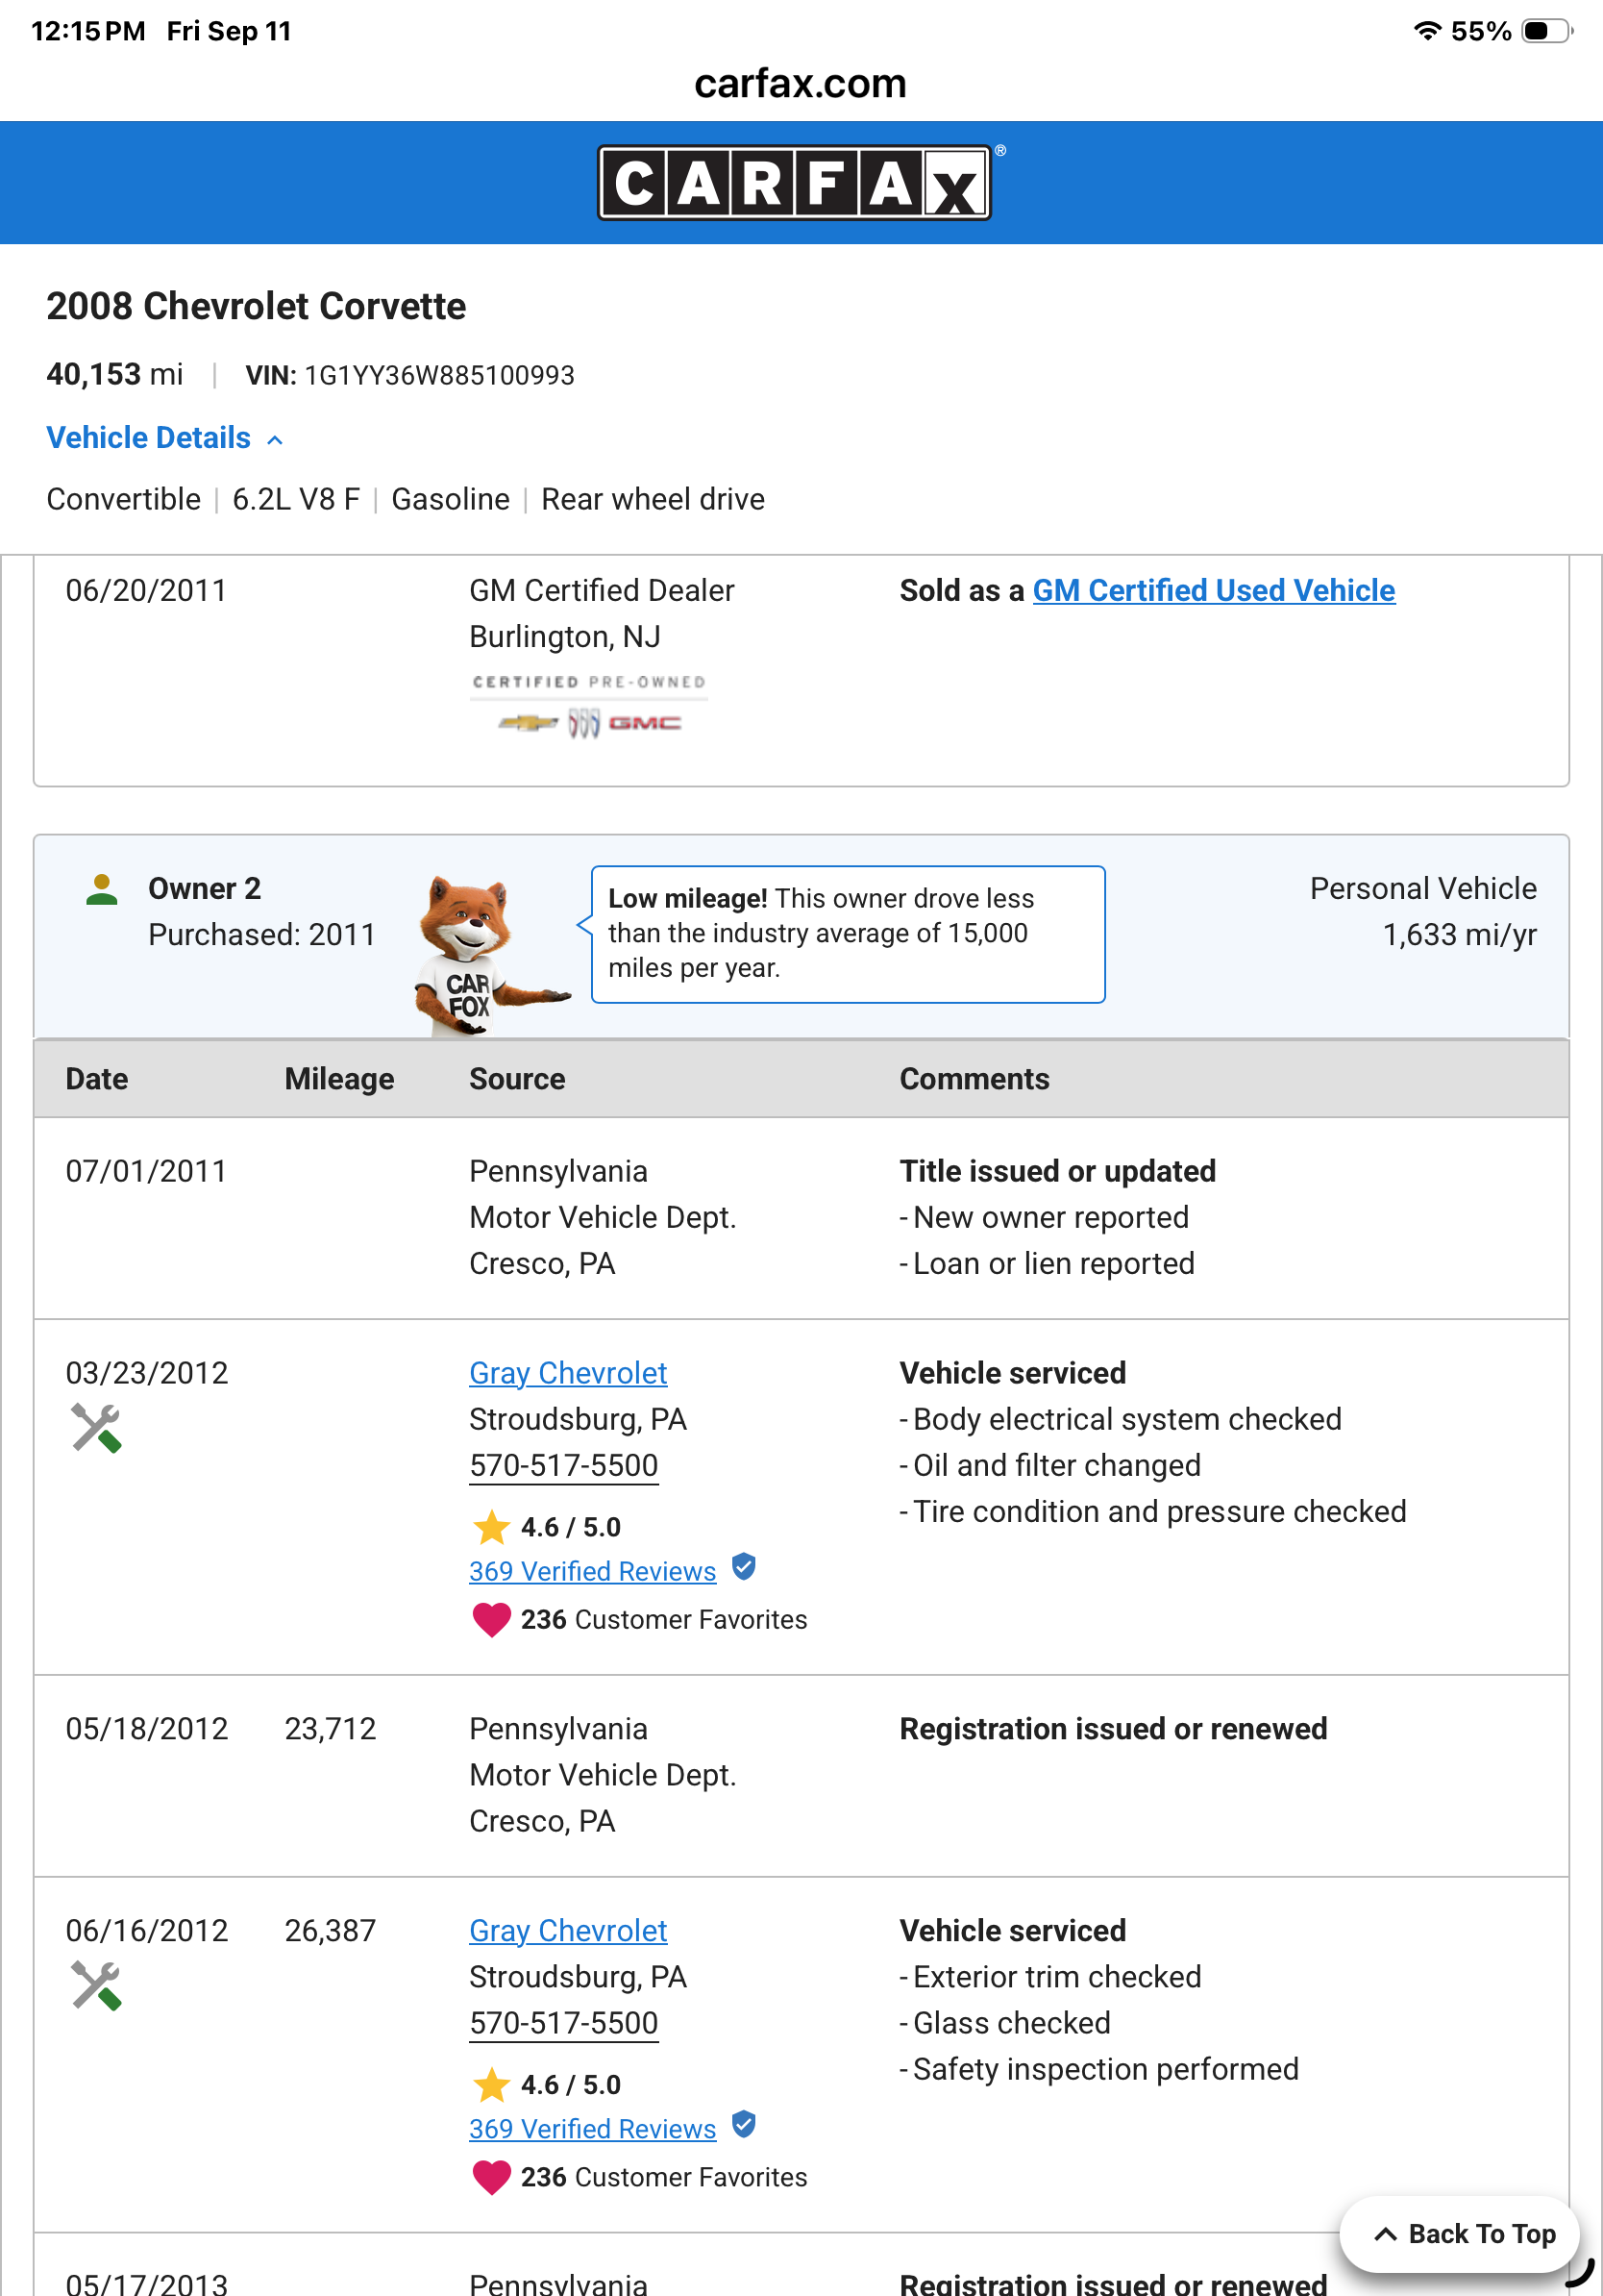Click the 12:15 PM clock in status bar
The width and height of the screenshot is (1603, 2296).
[89, 31]
